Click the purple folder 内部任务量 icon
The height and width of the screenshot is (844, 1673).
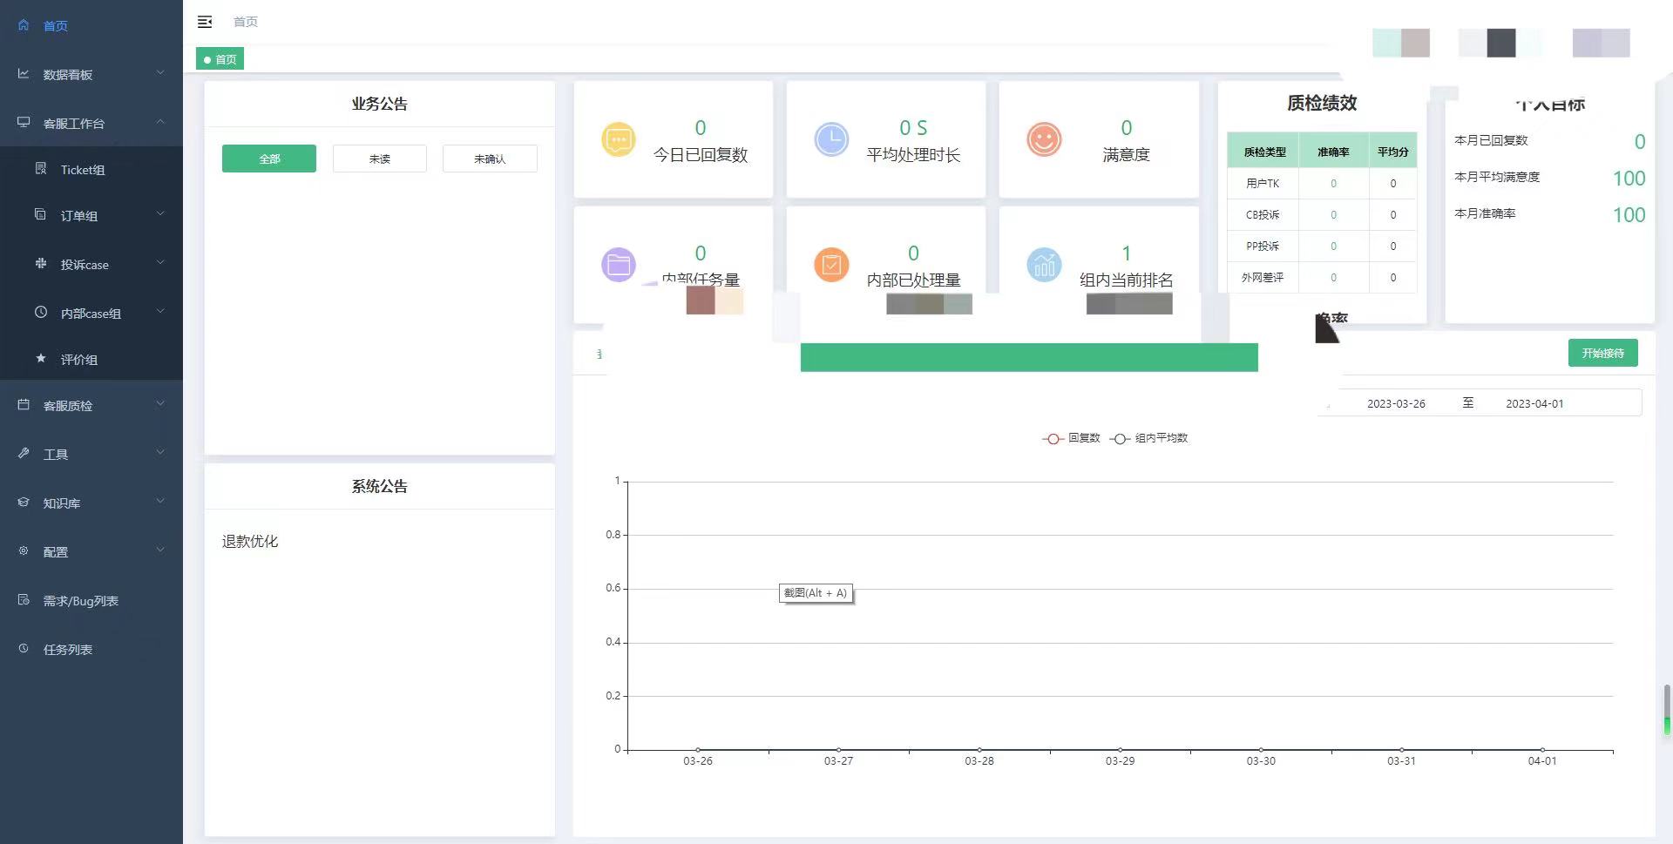click(619, 265)
